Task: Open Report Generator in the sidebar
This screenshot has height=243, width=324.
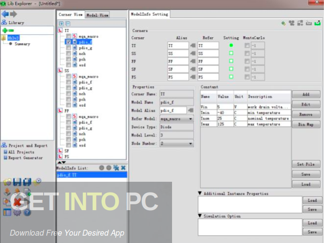Action: 25,158
